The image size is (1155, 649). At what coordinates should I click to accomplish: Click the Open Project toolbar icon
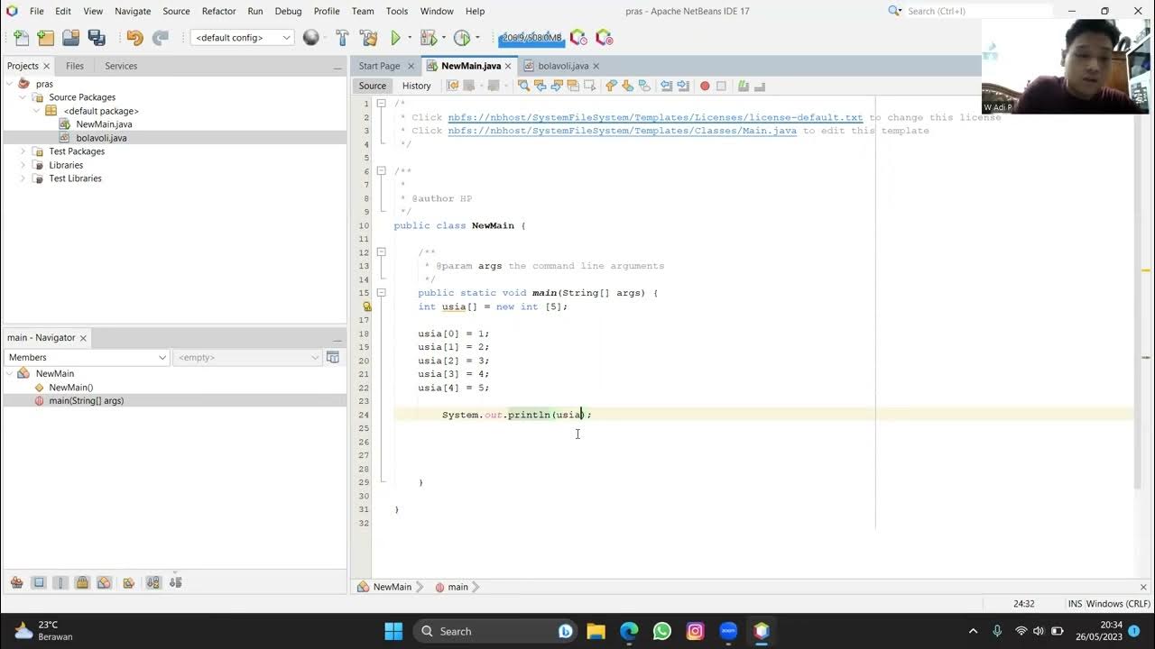click(71, 38)
